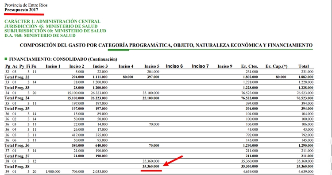Select the Provincia de Entre Ríos text

[x=26, y=5]
